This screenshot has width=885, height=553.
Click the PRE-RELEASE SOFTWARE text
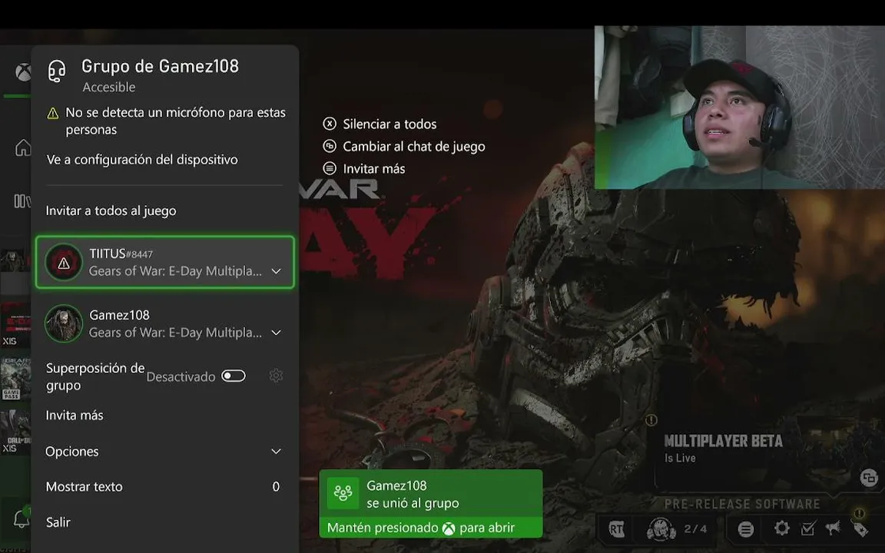tap(741, 504)
